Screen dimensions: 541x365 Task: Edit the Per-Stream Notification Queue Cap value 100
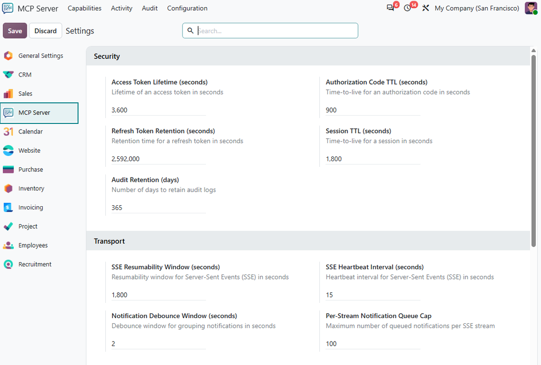[373, 344]
